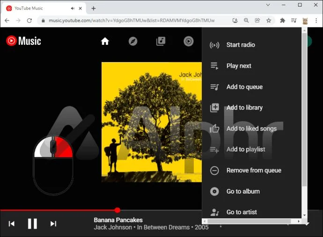This screenshot has width=323, height=237.
Task: Click the share page icon
Action: coord(257,21)
